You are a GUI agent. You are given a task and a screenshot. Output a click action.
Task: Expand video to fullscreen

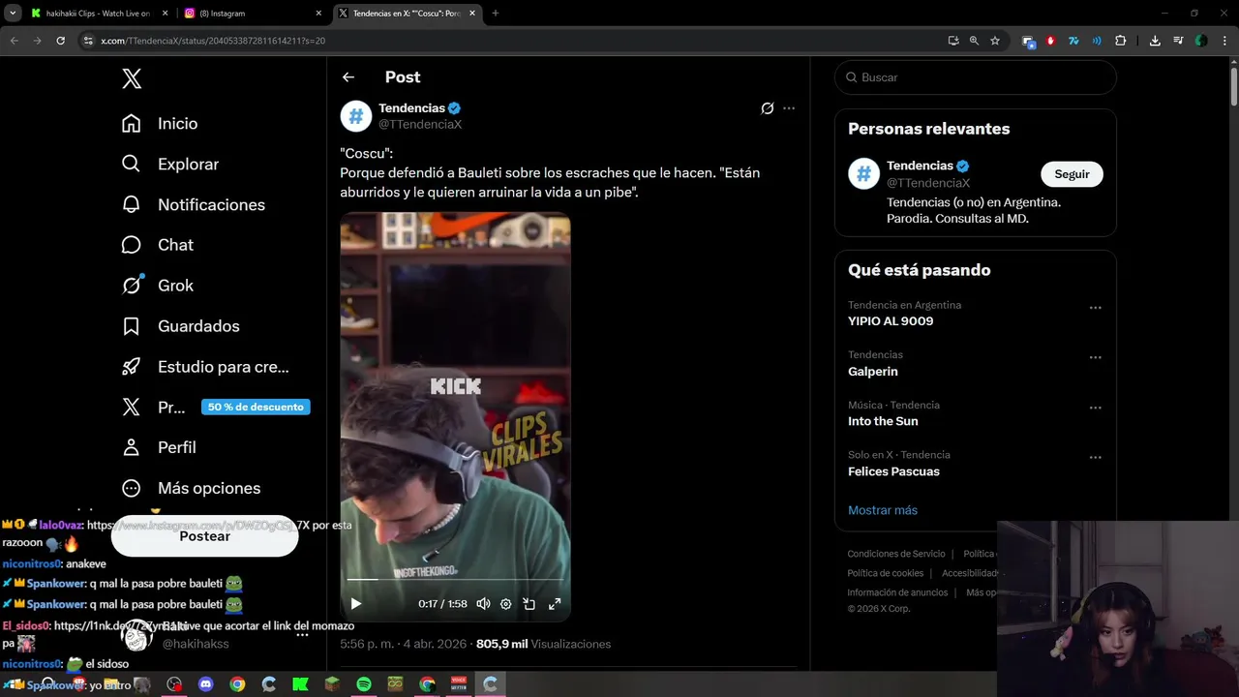pyautogui.click(x=555, y=604)
